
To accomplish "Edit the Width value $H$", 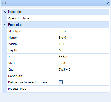I will pos(84,44).
